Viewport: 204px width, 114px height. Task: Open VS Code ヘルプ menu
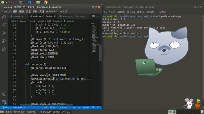coord(63,11)
